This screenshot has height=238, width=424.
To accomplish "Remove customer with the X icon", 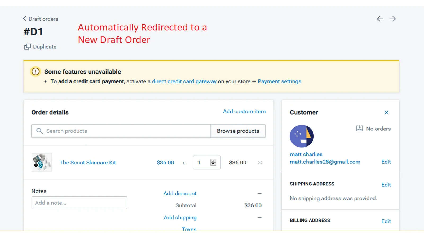I will 387,112.
